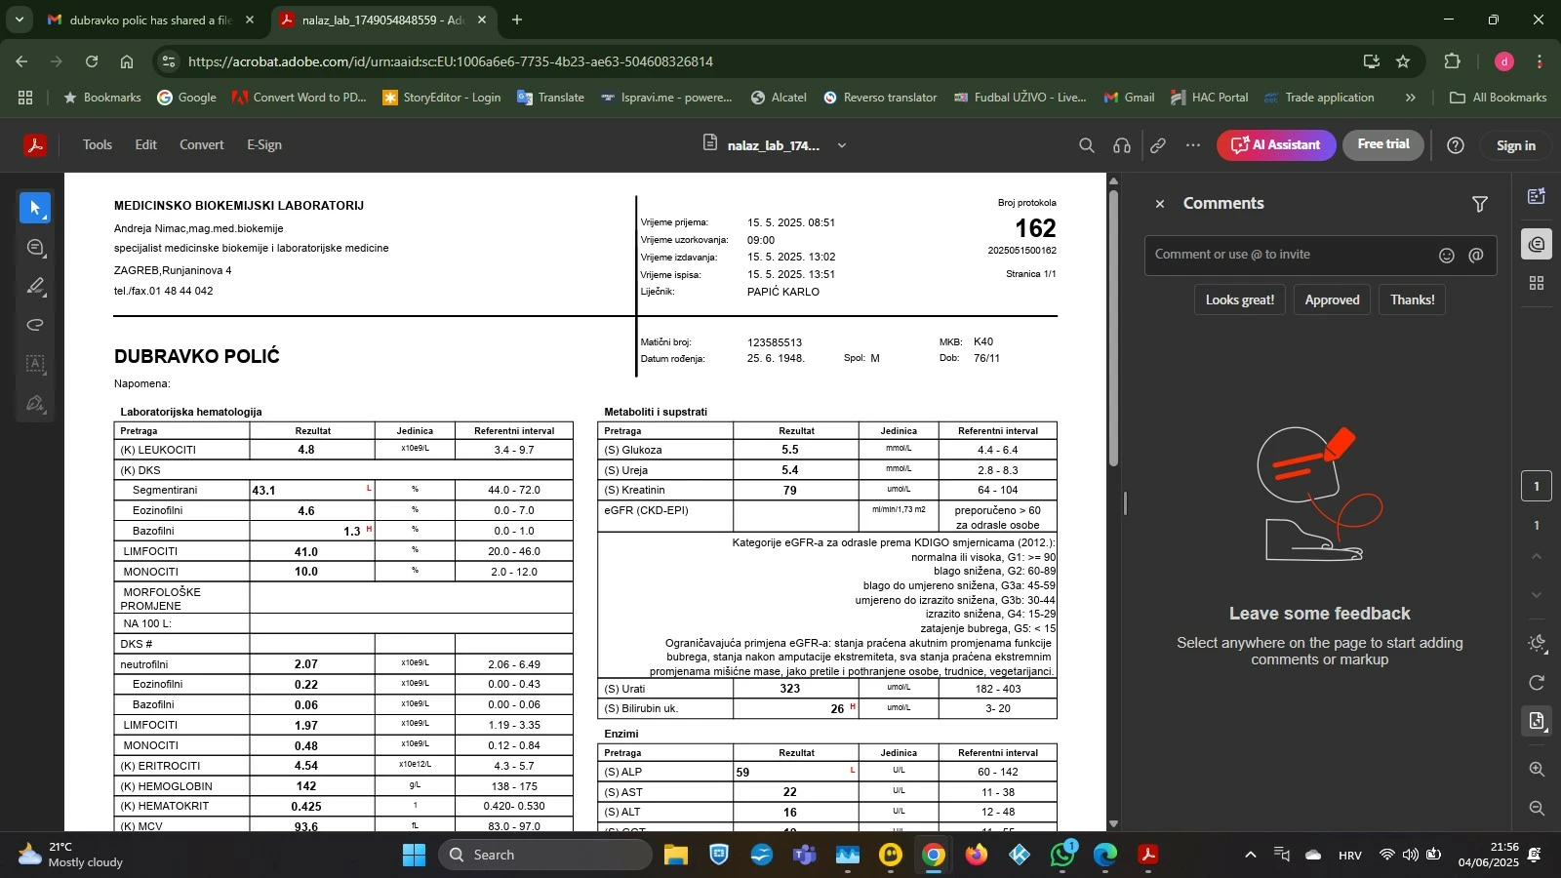Open the AI assistant panel icon on right rail
The height and width of the screenshot is (878, 1561).
pyautogui.click(x=1537, y=196)
